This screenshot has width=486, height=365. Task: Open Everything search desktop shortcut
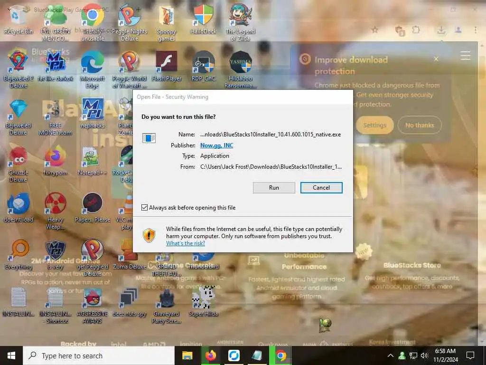coord(18,255)
